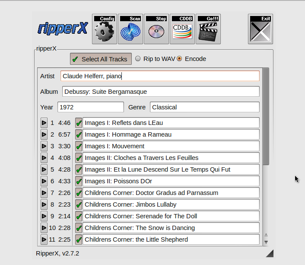Edit title Serenade for The Doll
The image size is (305, 265).
pyautogui.click(x=171, y=216)
